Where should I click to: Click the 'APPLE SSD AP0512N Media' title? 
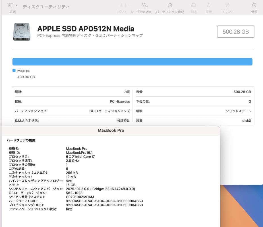pyautogui.click(x=86, y=29)
